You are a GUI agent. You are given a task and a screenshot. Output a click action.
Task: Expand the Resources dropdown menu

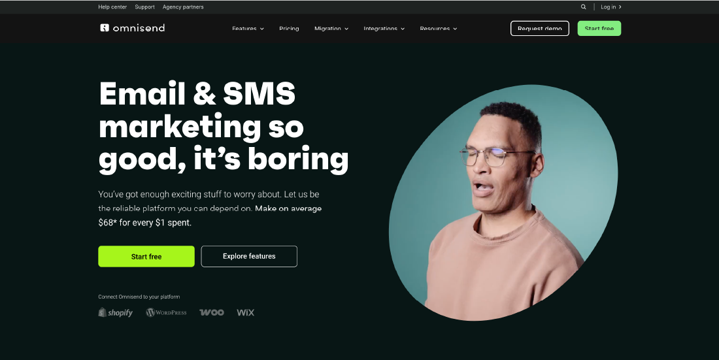pos(439,29)
